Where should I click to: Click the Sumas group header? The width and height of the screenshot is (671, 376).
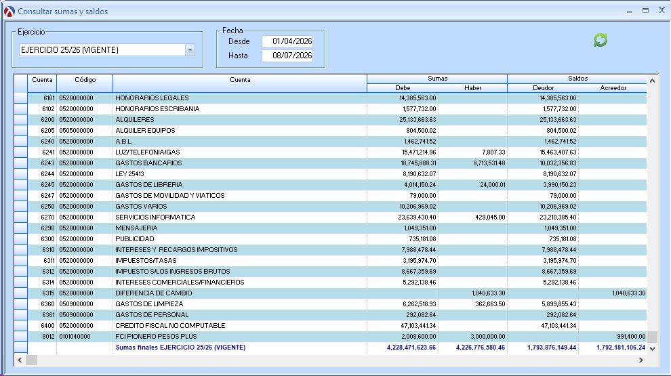[437, 79]
